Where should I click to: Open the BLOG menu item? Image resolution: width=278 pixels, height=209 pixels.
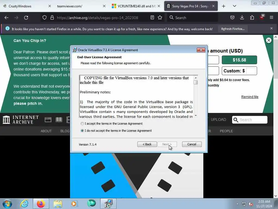(65, 131)
